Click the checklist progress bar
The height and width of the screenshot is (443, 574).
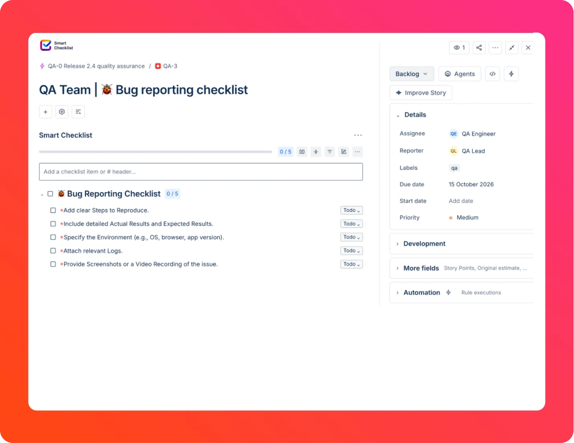[155, 152]
